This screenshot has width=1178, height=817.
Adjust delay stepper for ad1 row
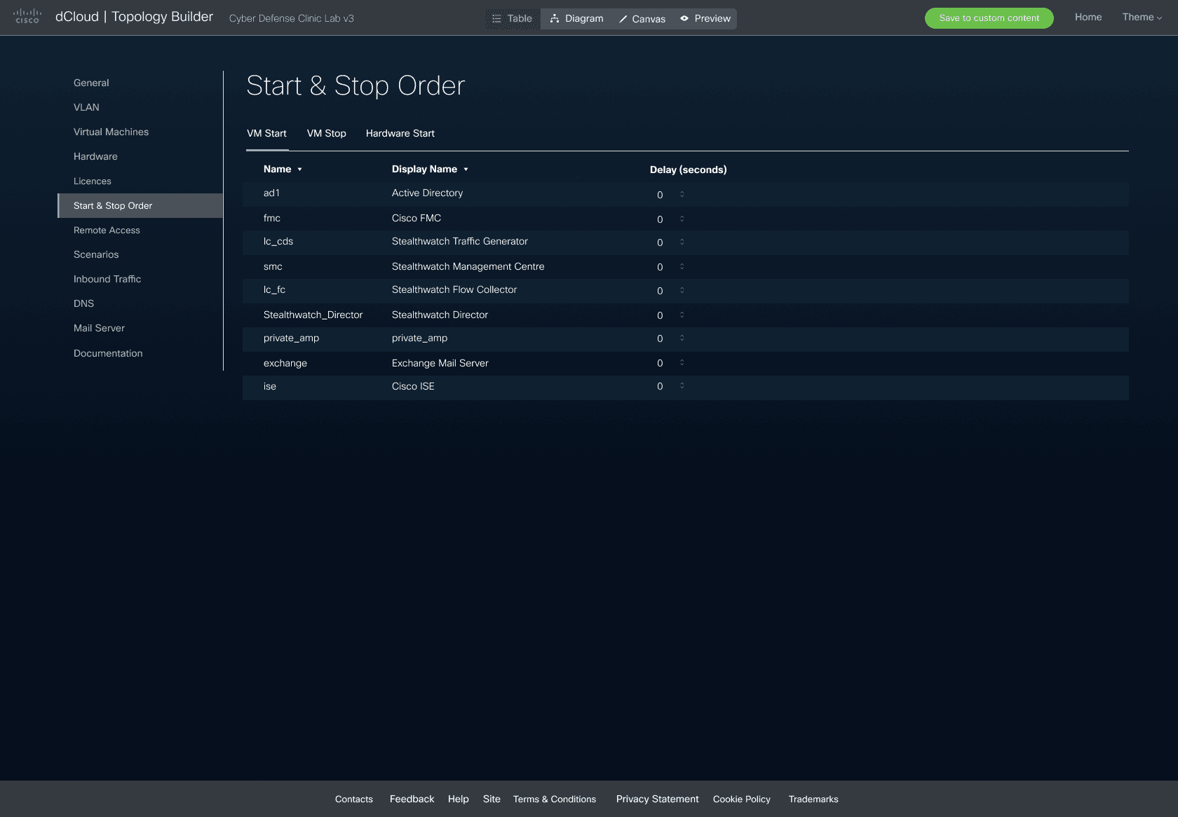[x=682, y=194]
